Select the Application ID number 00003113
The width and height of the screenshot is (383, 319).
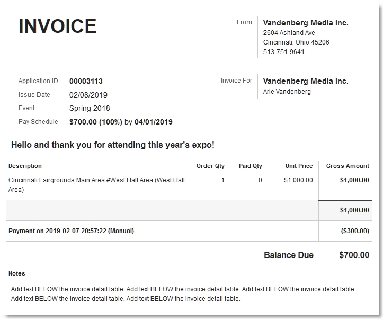[86, 81]
